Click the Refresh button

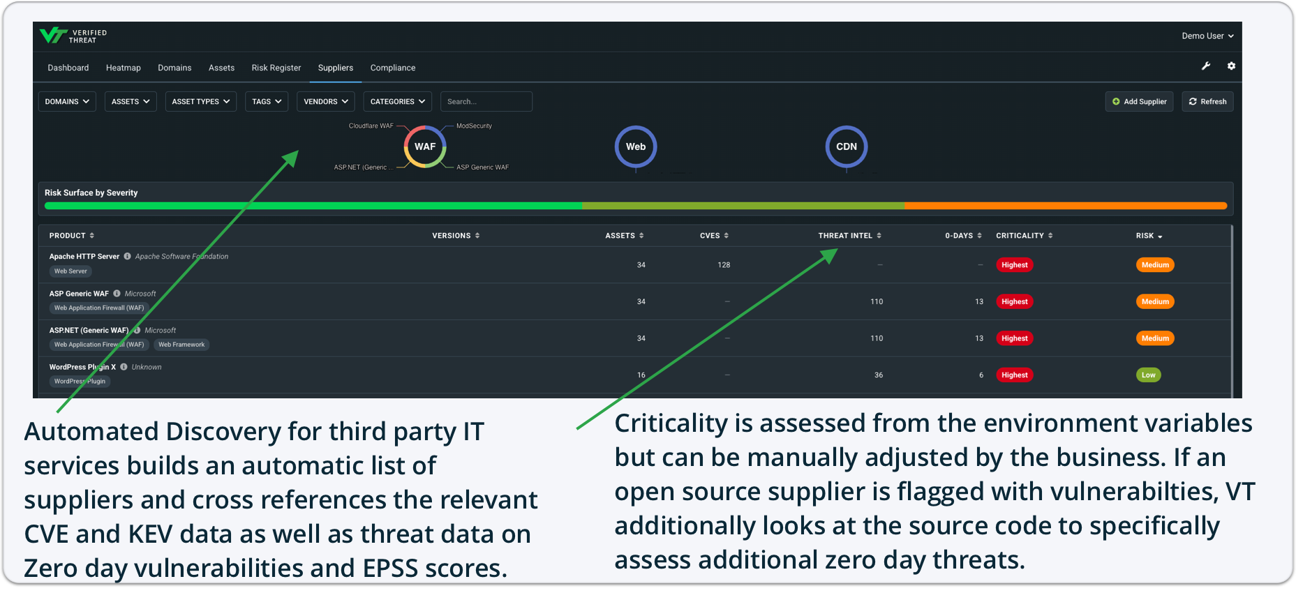(x=1207, y=102)
